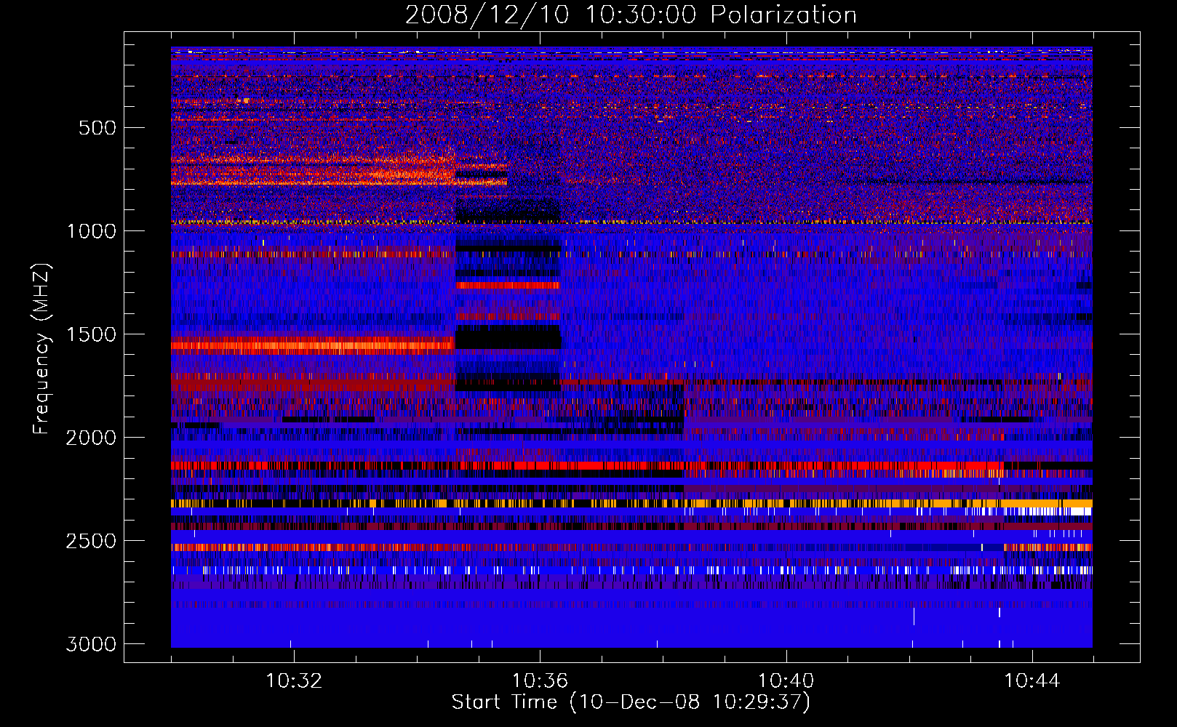
Task: Click the 10:36 time tick label
Action: click(540, 681)
